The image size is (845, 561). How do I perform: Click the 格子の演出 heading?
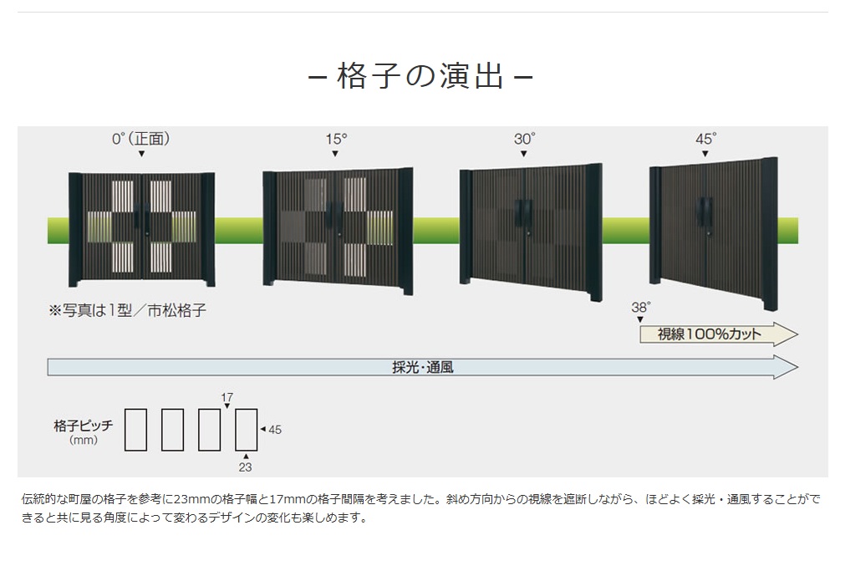click(420, 76)
